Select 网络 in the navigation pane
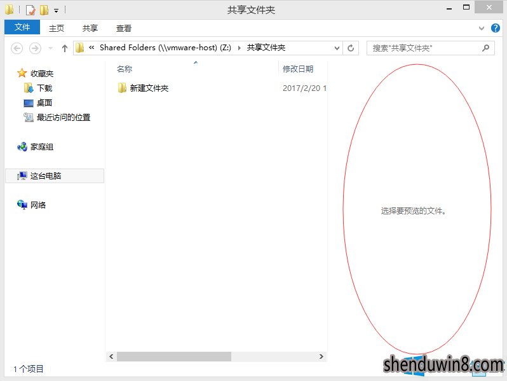Screen dimensions: 507x381 [38, 205]
